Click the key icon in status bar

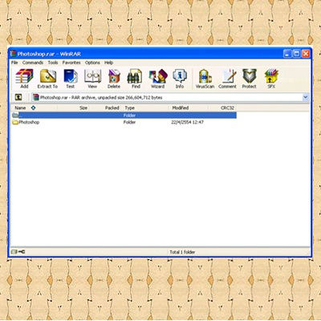click(x=22, y=252)
